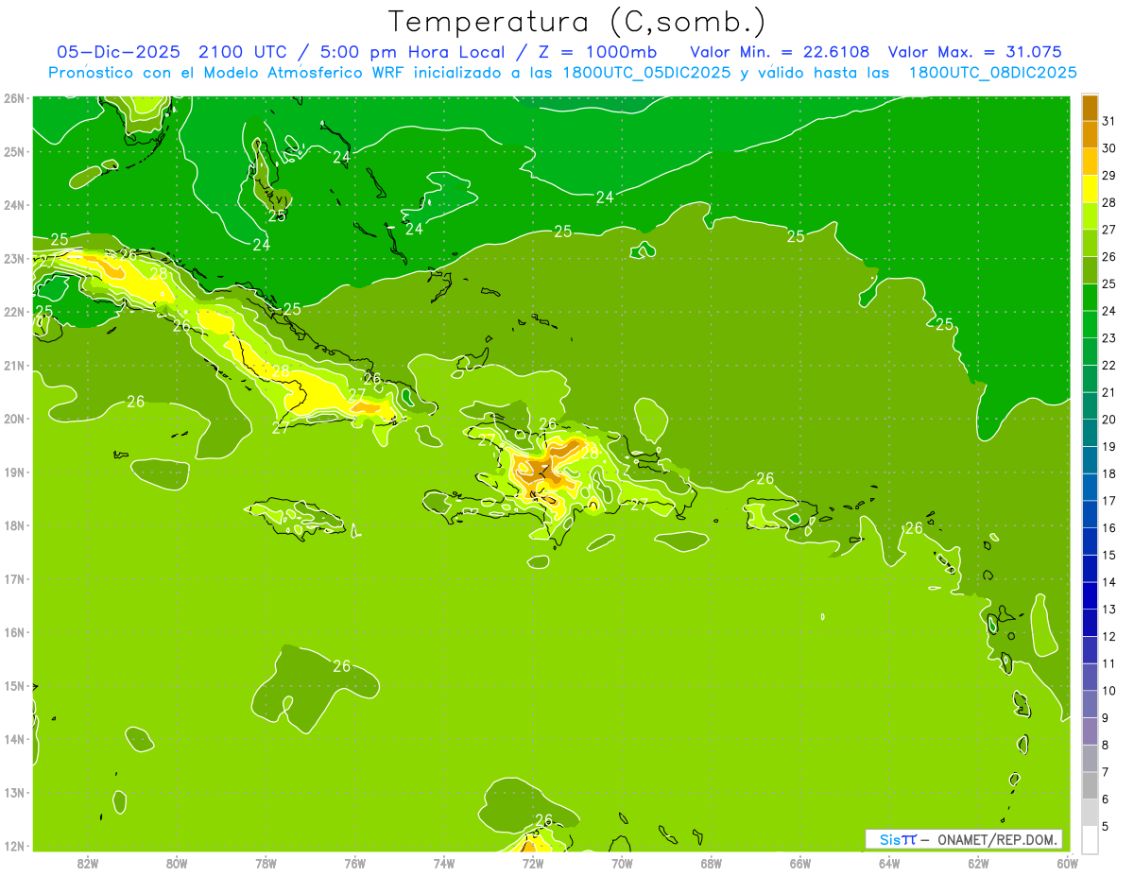Click the '1800UTC_08DIC2025' valid-until timestamp
The height and width of the screenshot is (876, 1134).
pyautogui.click(x=993, y=73)
